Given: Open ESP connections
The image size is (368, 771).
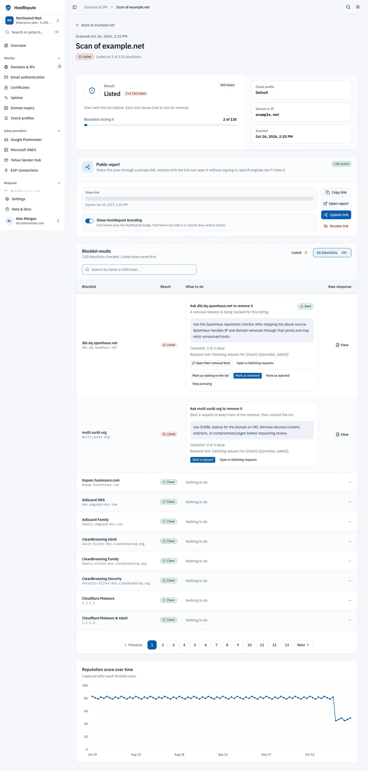Looking at the screenshot, I should tap(33, 170).
